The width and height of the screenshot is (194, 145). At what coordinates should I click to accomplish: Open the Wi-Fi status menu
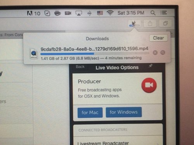[110, 13]
